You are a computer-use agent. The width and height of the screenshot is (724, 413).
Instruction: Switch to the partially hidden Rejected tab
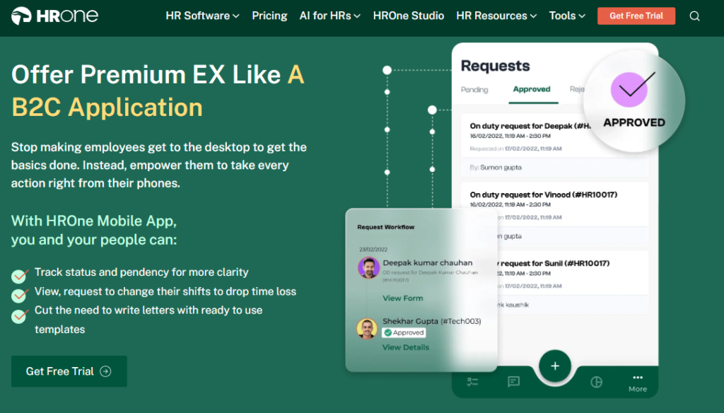577,89
